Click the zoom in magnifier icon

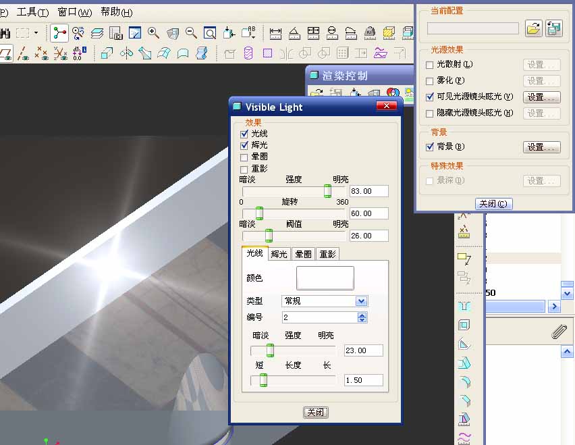tap(153, 32)
